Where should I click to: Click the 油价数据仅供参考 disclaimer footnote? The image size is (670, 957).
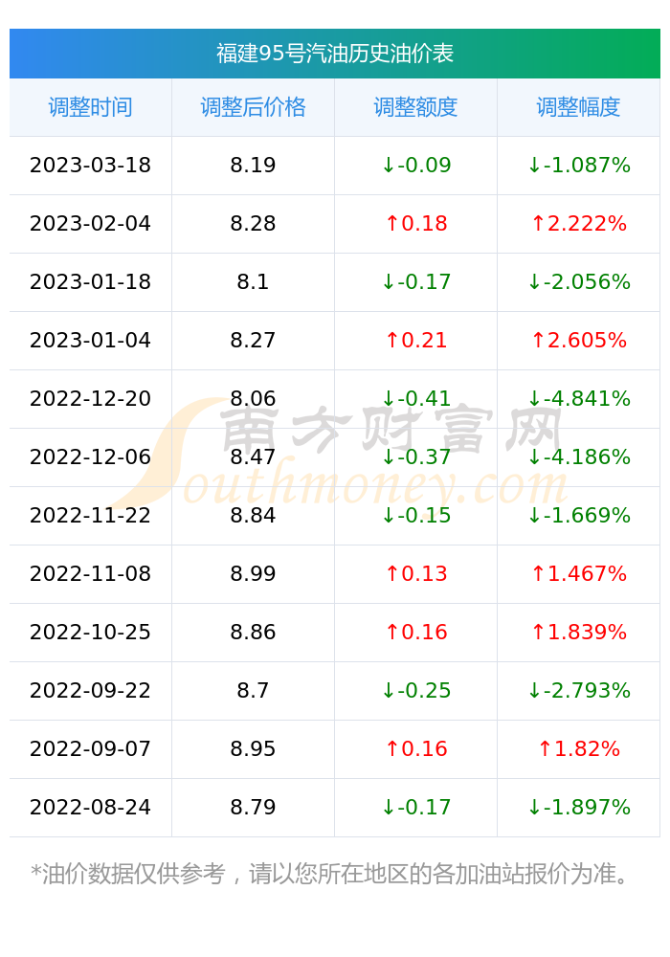tap(329, 874)
